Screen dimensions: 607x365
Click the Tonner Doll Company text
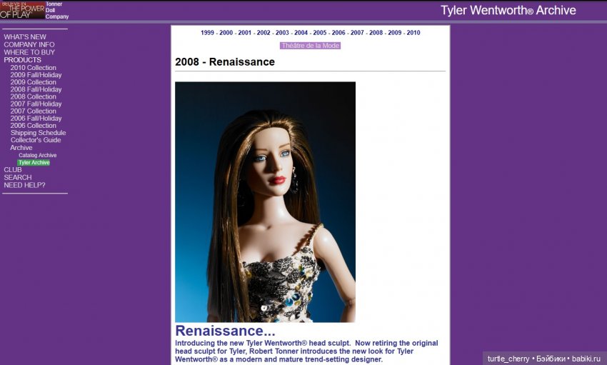pos(57,11)
